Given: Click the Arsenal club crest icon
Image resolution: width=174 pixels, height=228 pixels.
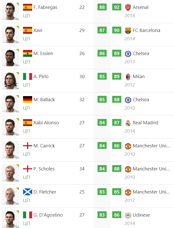Looking at the screenshot, I should click(128, 7).
